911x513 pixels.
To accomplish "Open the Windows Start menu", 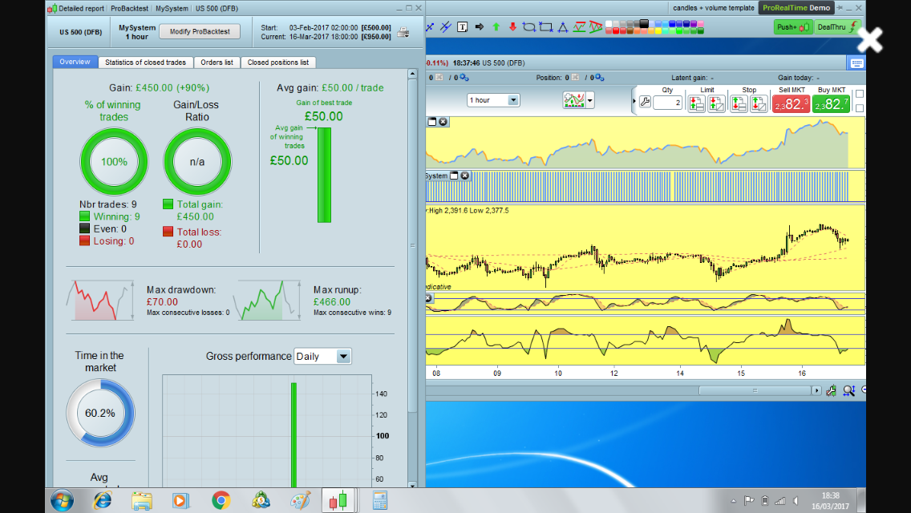I will tap(63, 500).
